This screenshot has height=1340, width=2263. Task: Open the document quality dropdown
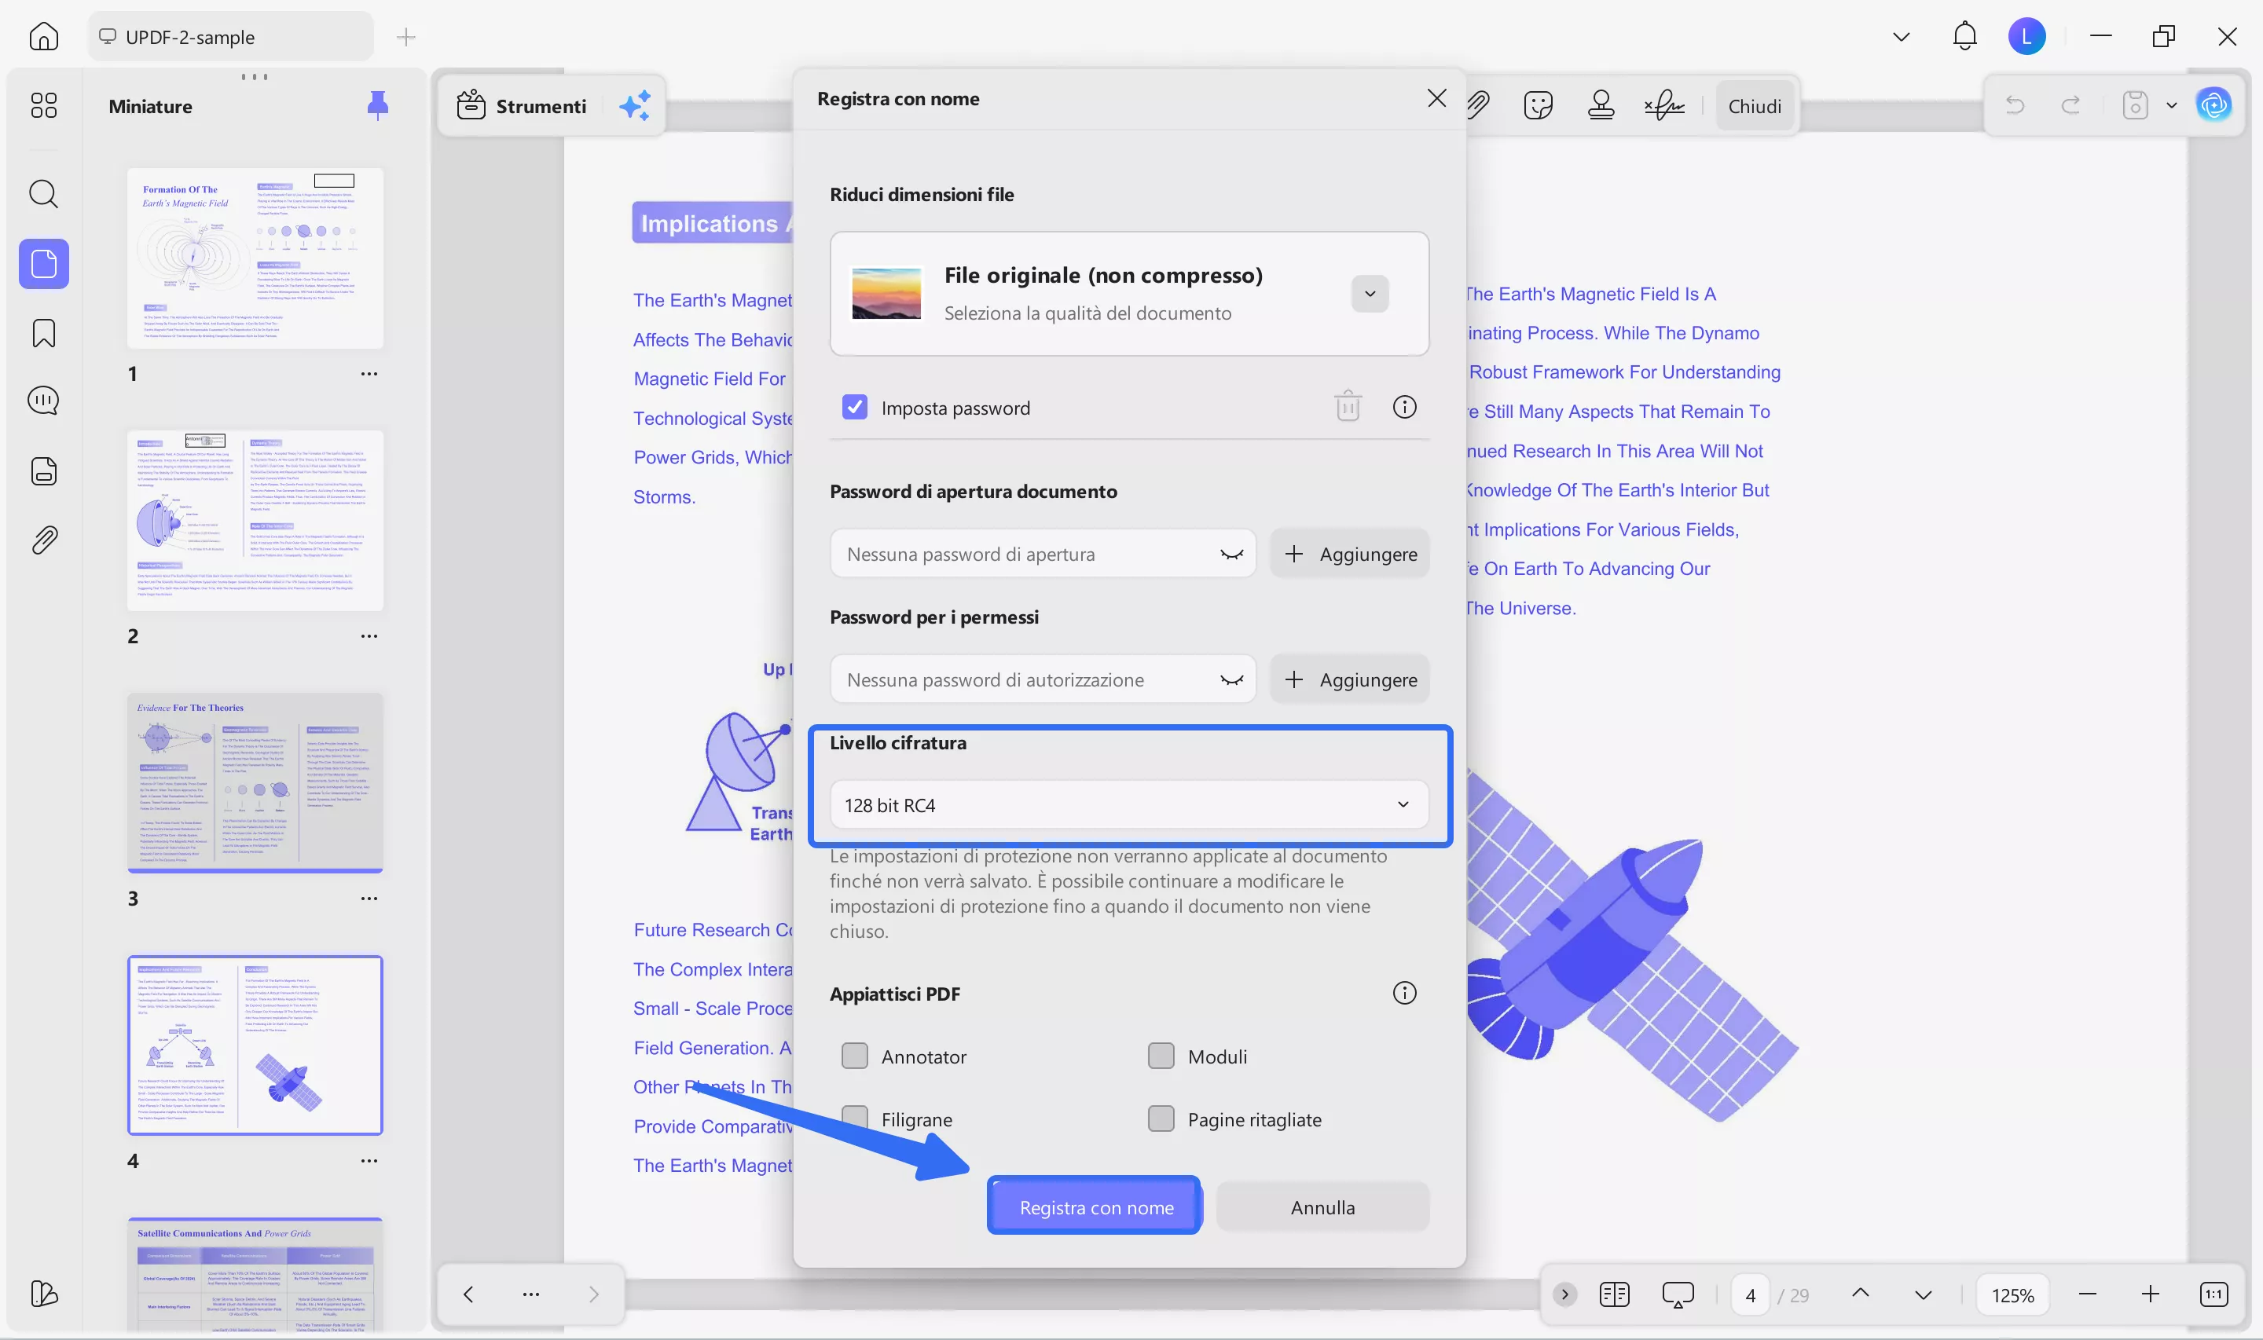tap(1369, 294)
